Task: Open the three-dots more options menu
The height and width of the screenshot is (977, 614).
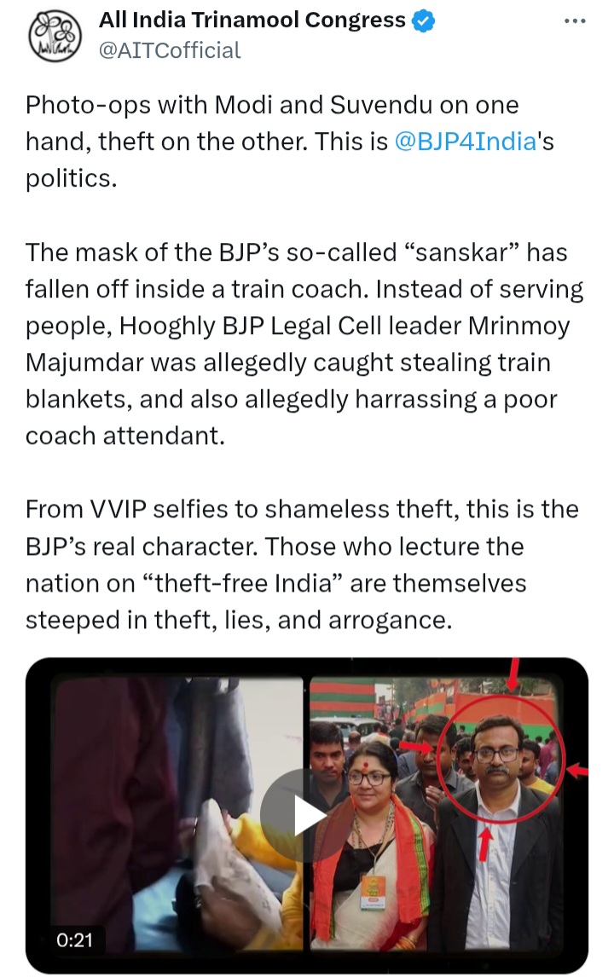Action: click(574, 21)
